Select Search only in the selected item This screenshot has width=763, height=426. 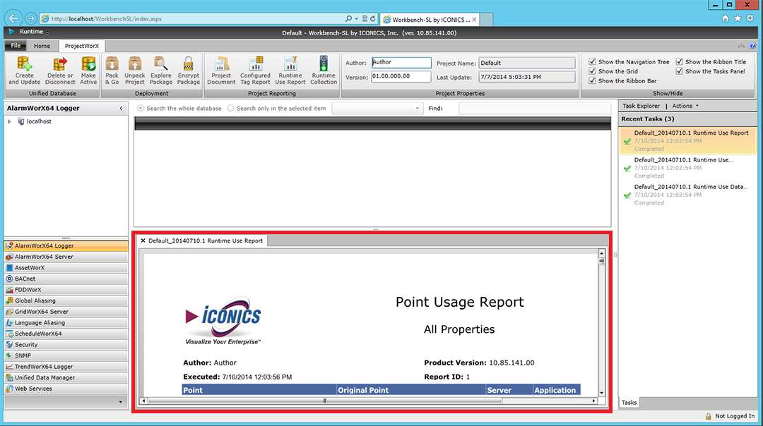[231, 109]
